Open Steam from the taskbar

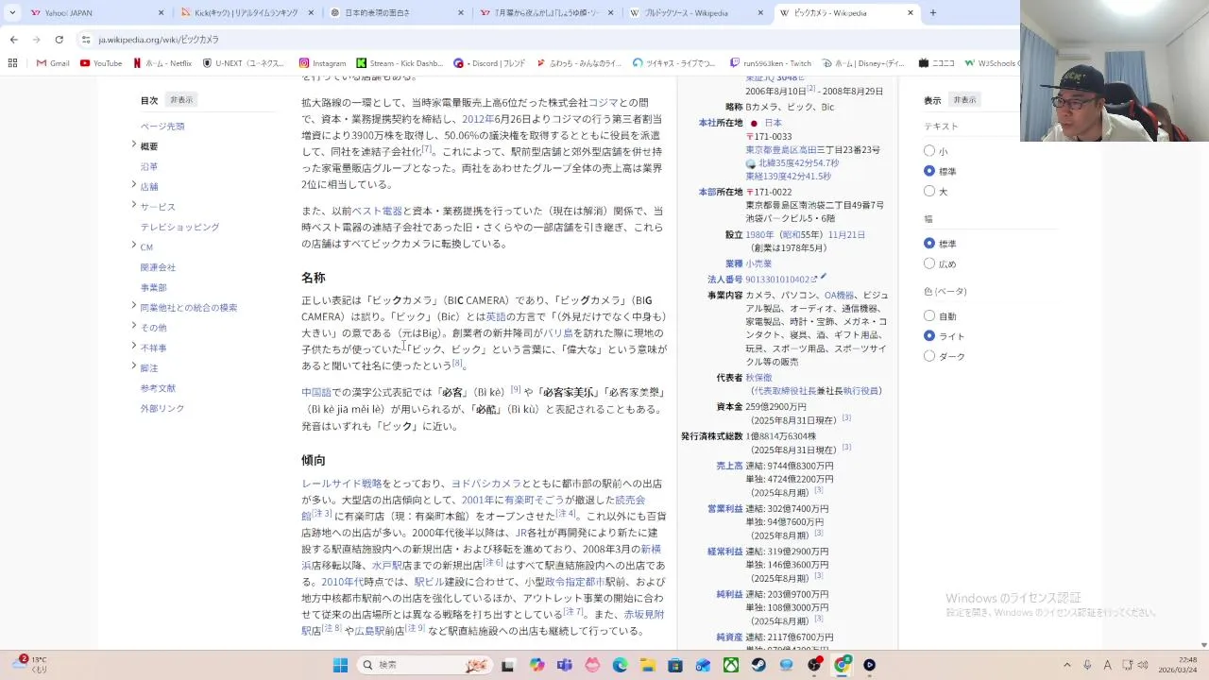(758, 665)
